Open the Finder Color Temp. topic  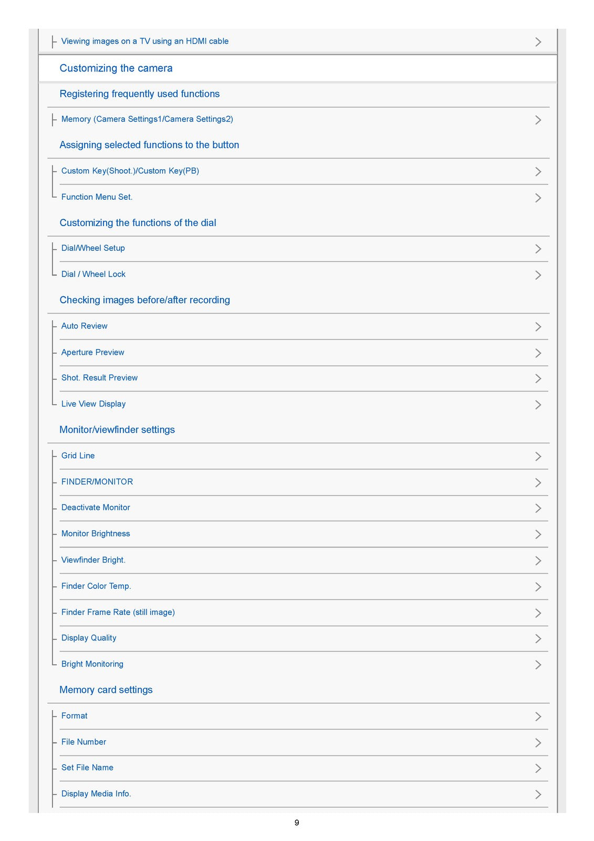click(96, 586)
